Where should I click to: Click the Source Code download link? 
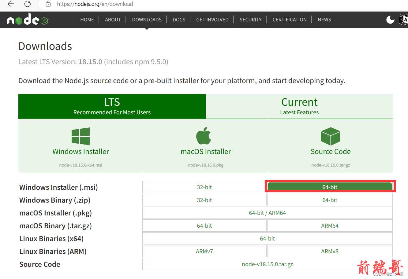(x=331, y=152)
